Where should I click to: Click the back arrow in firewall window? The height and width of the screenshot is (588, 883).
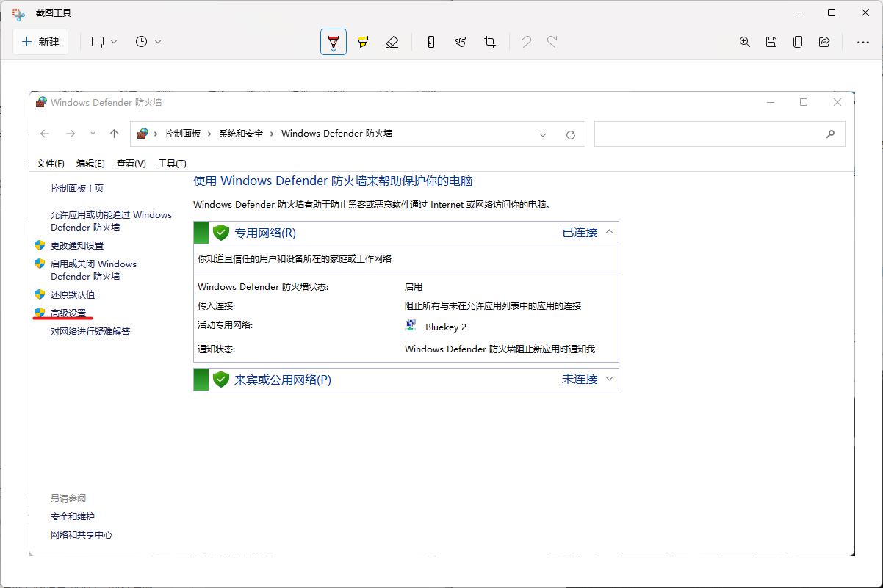click(45, 134)
